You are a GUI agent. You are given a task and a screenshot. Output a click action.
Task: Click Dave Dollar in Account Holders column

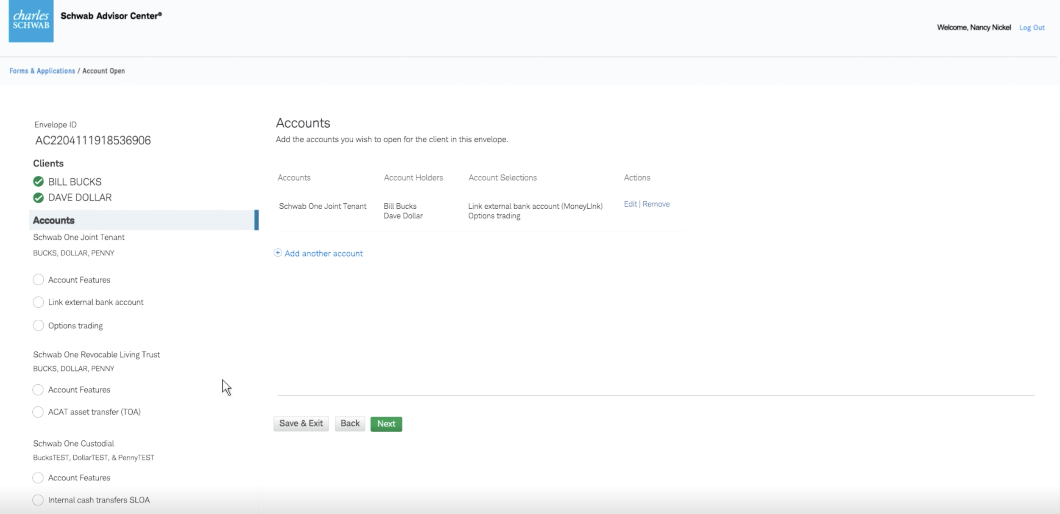[403, 216]
